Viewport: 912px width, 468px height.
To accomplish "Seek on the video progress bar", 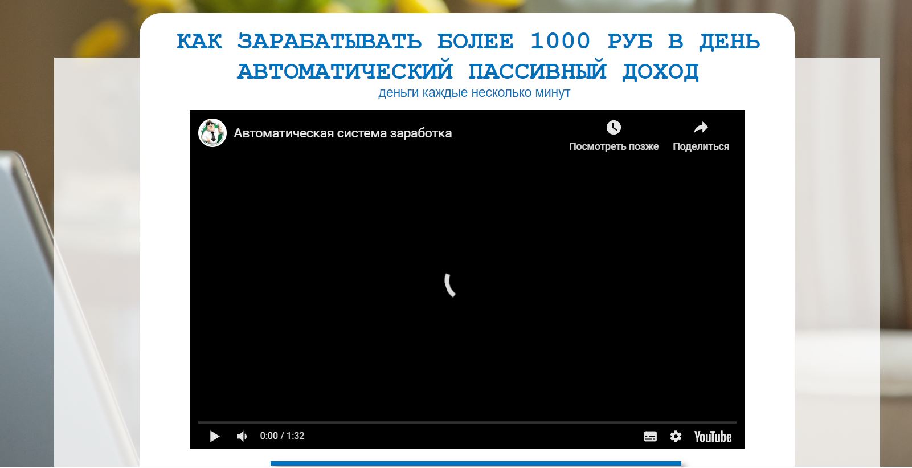I will pos(467,422).
